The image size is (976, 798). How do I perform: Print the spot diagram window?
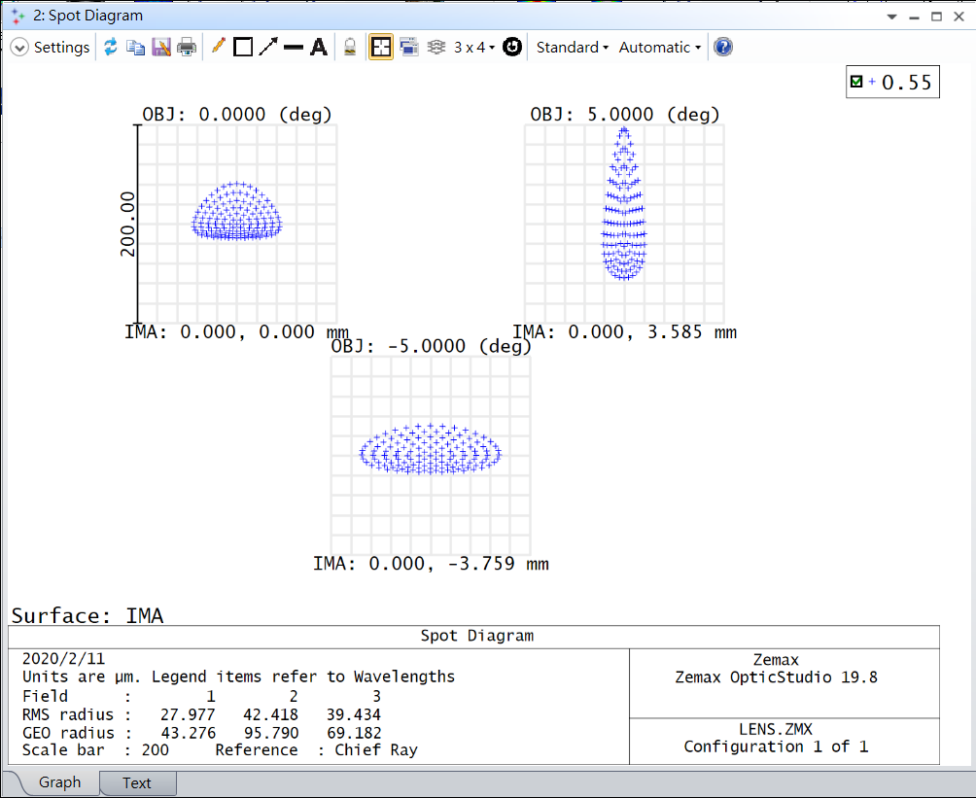(x=187, y=47)
